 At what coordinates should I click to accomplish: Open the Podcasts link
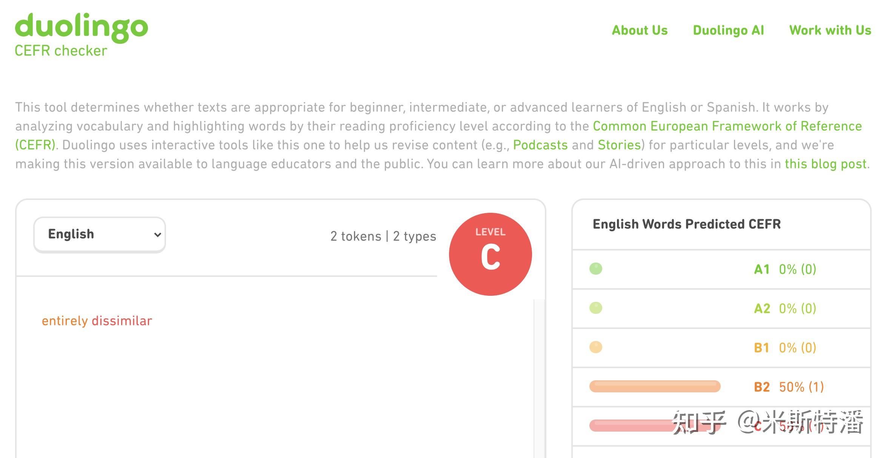(541, 145)
